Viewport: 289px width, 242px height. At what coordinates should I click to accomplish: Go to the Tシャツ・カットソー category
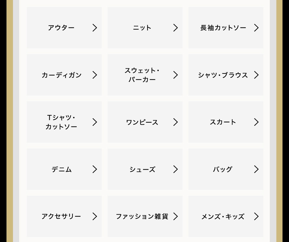61,122
